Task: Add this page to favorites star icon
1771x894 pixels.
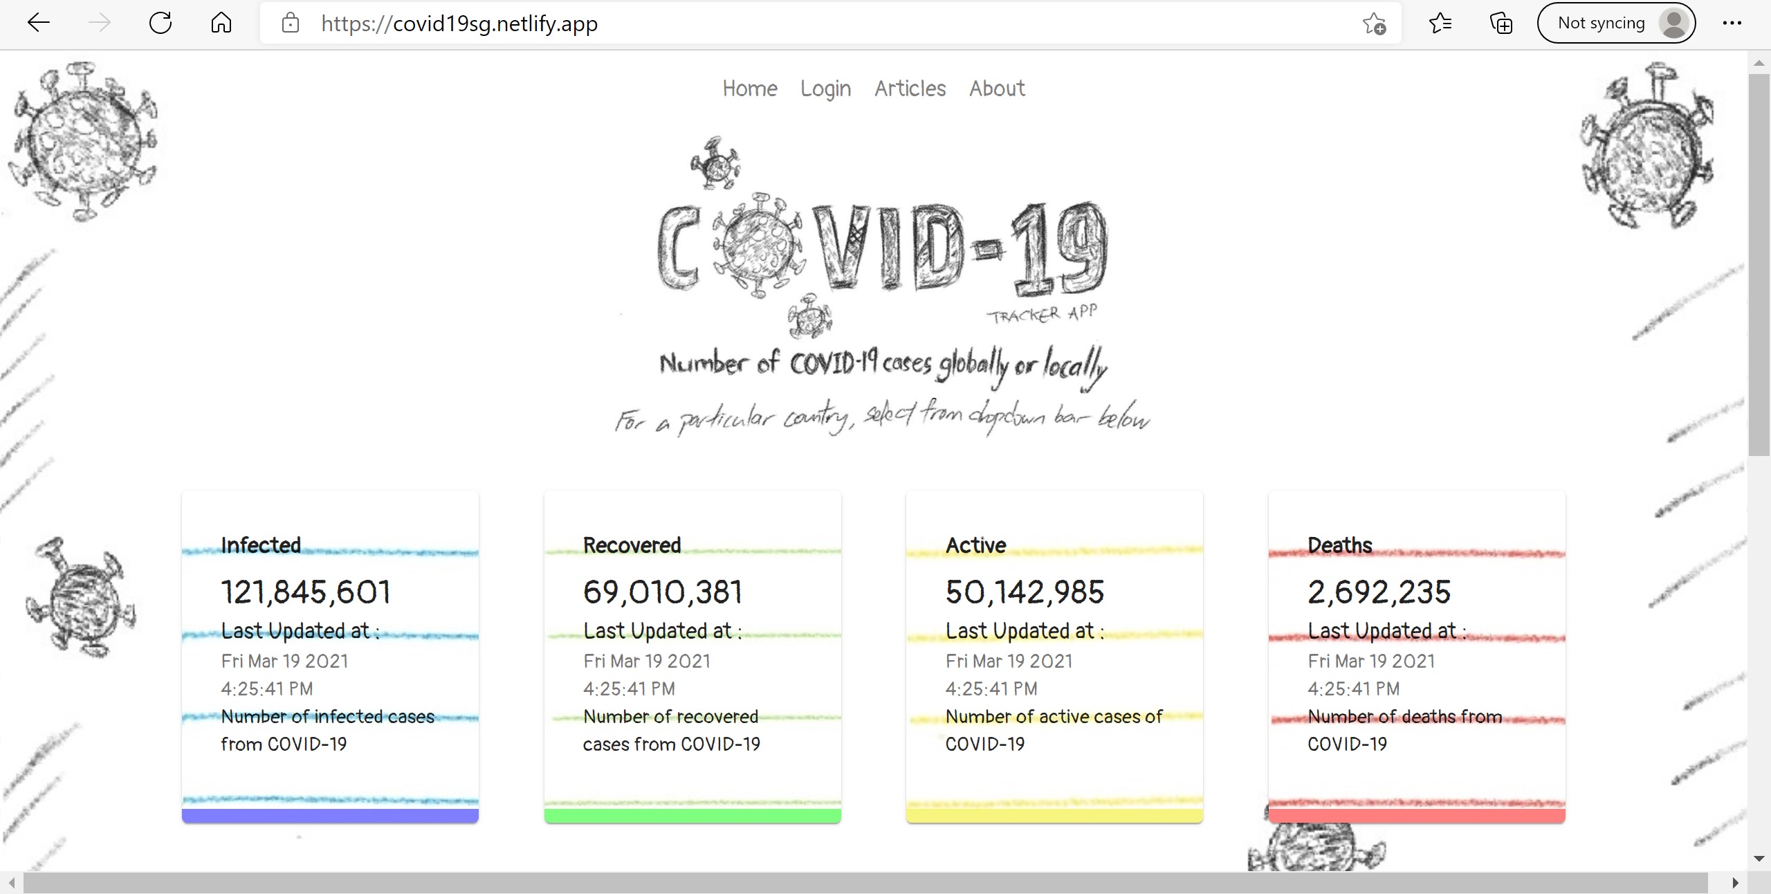Action: pyautogui.click(x=1374, y=23)
